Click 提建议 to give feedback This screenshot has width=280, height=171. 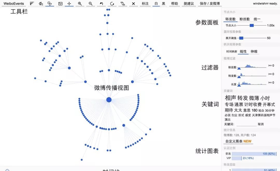pos(189,4)
